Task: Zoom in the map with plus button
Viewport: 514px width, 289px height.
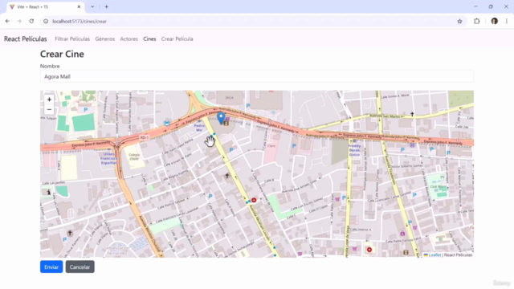Action: (x=49, y=100)
